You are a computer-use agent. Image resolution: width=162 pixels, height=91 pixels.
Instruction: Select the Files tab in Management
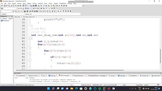pyautogui.click(x=10, y=18)
